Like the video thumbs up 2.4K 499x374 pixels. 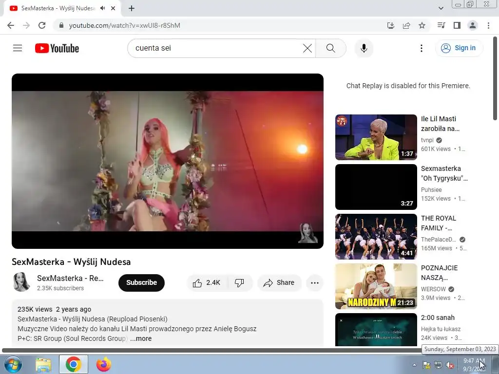tap(207, 283)
